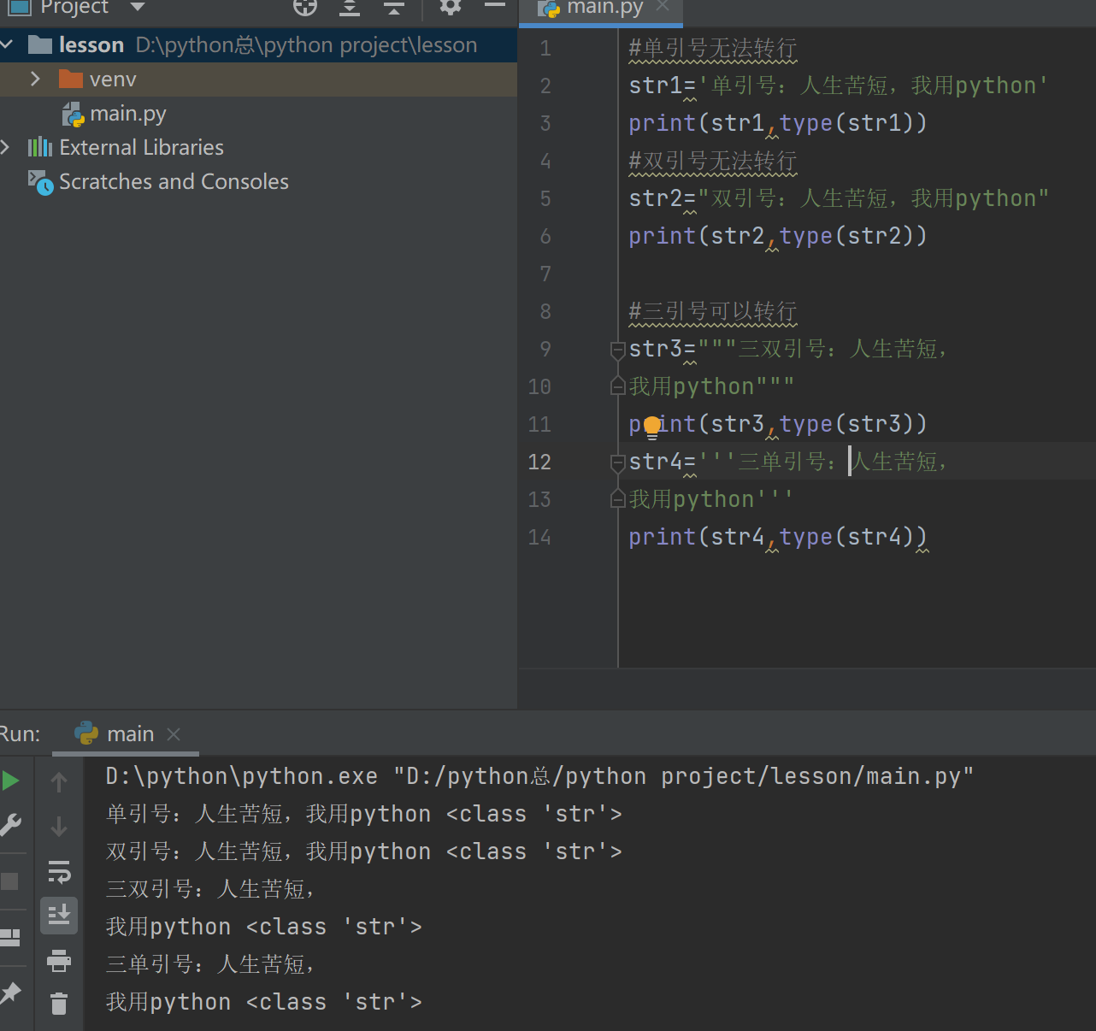Open the Project view dropdown arrow
Screen dimensions: 1096x1031
[x=138, y=7]
